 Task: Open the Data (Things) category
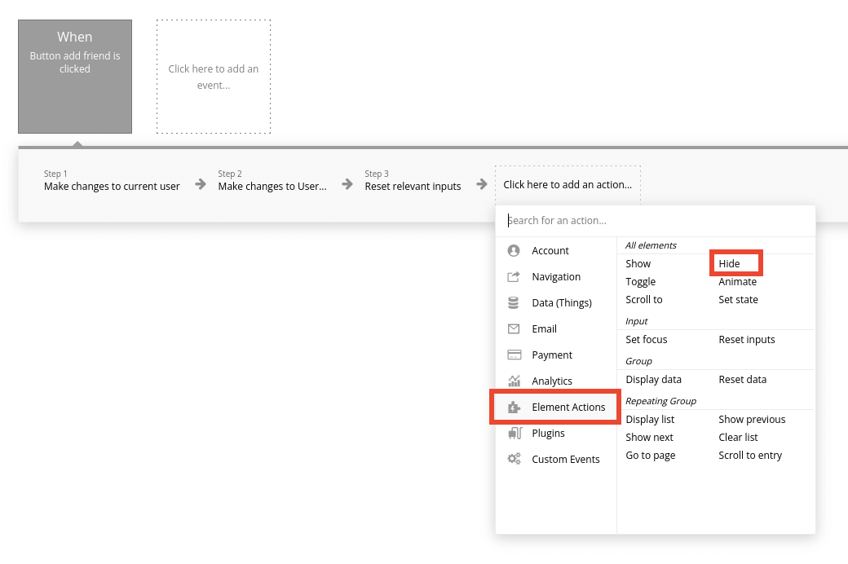click(556, 303)
